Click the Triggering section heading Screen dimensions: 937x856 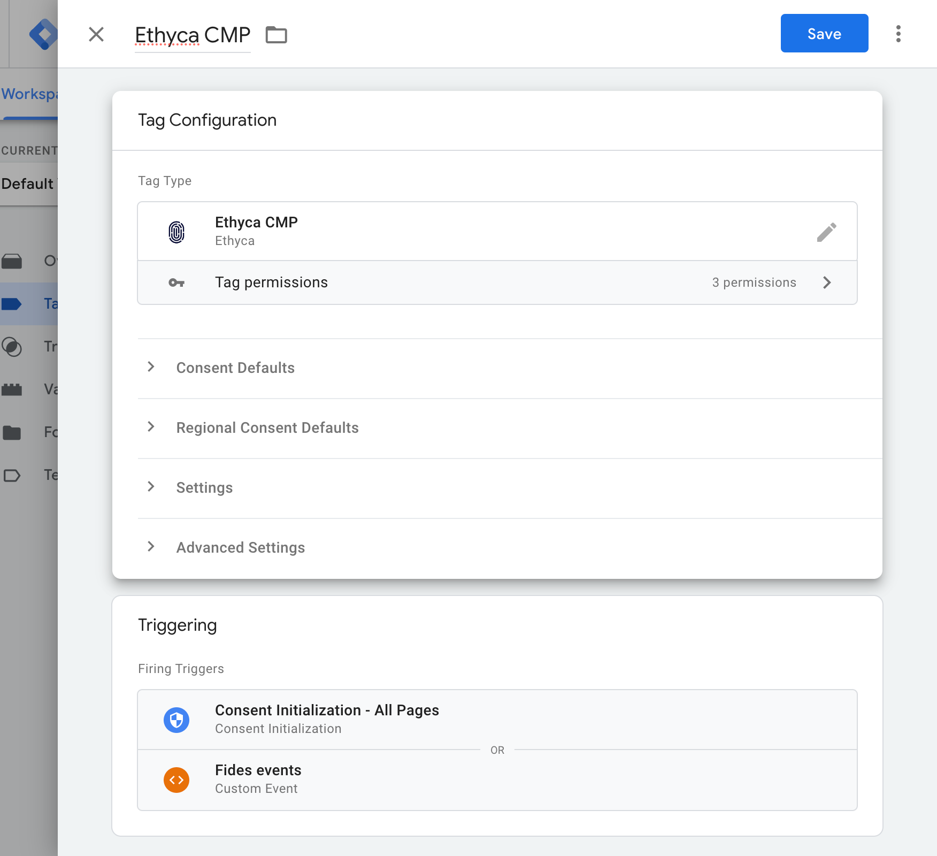[x=178, y=625]
